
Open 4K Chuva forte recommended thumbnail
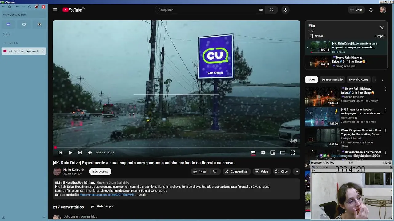click(x=322, y=117)
